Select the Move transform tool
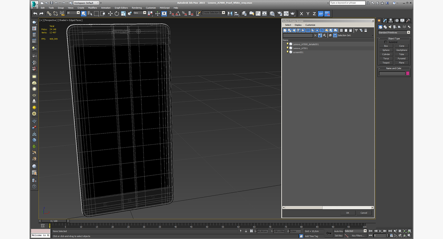443x239 pixels. pyautogui.click(x=110, y=13)
